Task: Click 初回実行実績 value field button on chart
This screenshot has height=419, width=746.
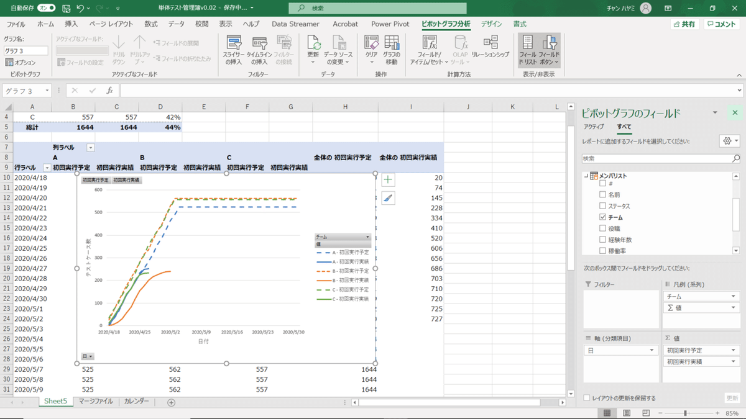Action: click(126, 179)
